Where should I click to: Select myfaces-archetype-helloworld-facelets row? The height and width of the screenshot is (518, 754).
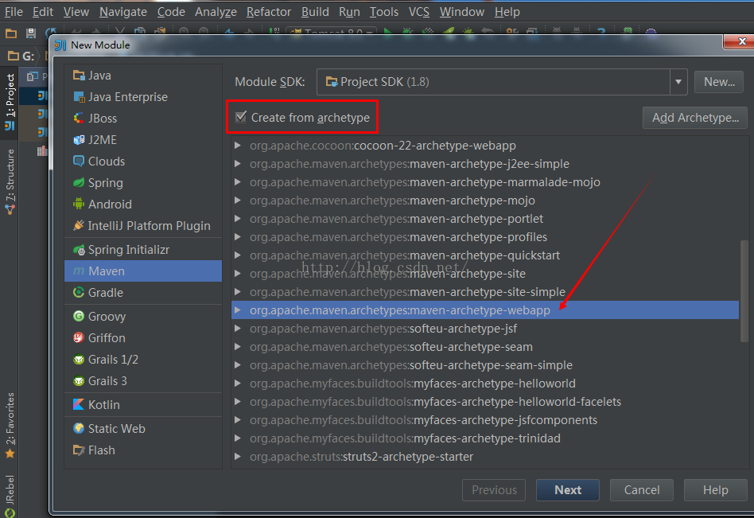[x=484, y=402]
